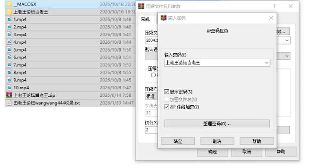
Task: Select the file name 5.mp4
Action: tap(20, 50)
